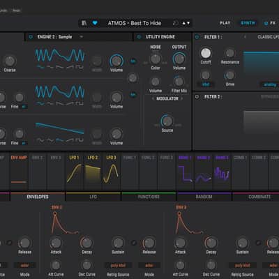Click the top sample slot Volume knob
This screenshot has width=279, height=279.
click(116, 61)
